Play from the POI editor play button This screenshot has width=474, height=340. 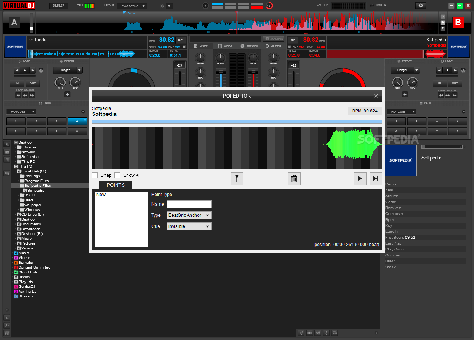pos(360,179)
